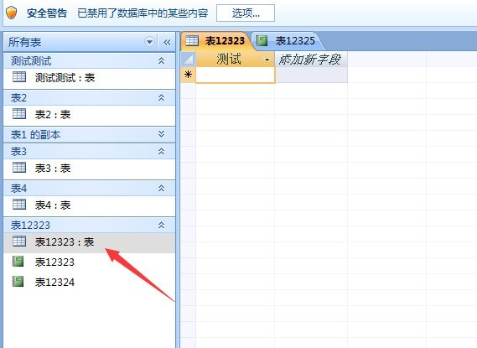
Task: Click the new record asterisk row selector
Action: coord(189,75)
